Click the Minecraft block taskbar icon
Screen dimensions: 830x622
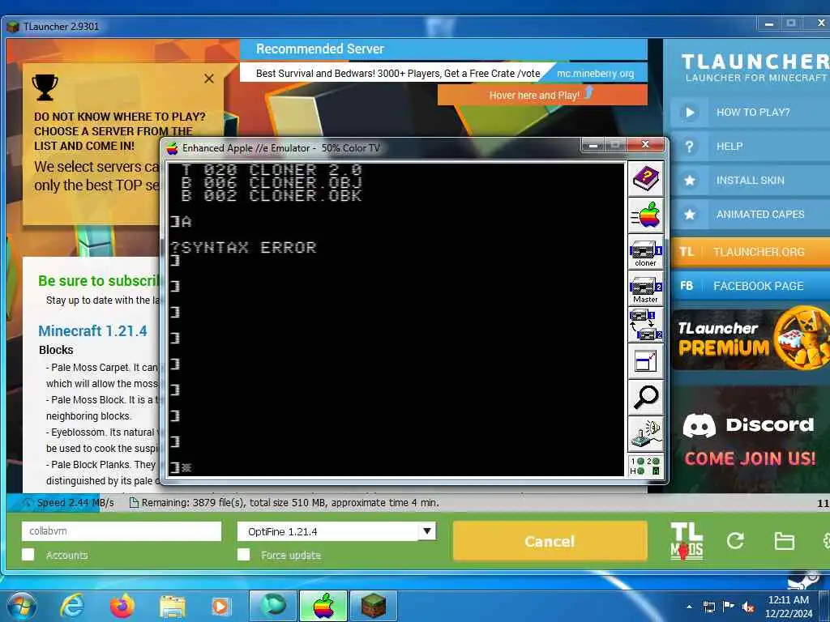coord(374,606)
